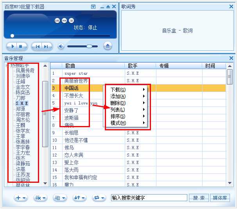Click the eject/open file button
The width and height of the screenshot is (237, 209).
(x=108, y=46)
